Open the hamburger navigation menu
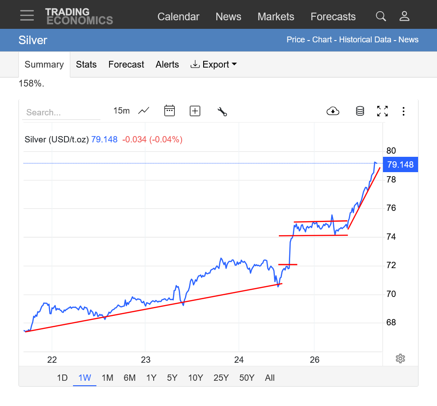This screenshot has height=406, width=437. 27,15
